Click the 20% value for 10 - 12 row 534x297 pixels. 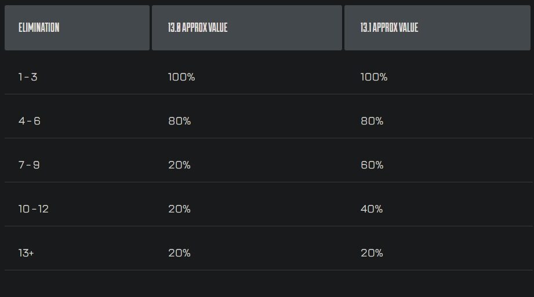click(x=180, y=209)
